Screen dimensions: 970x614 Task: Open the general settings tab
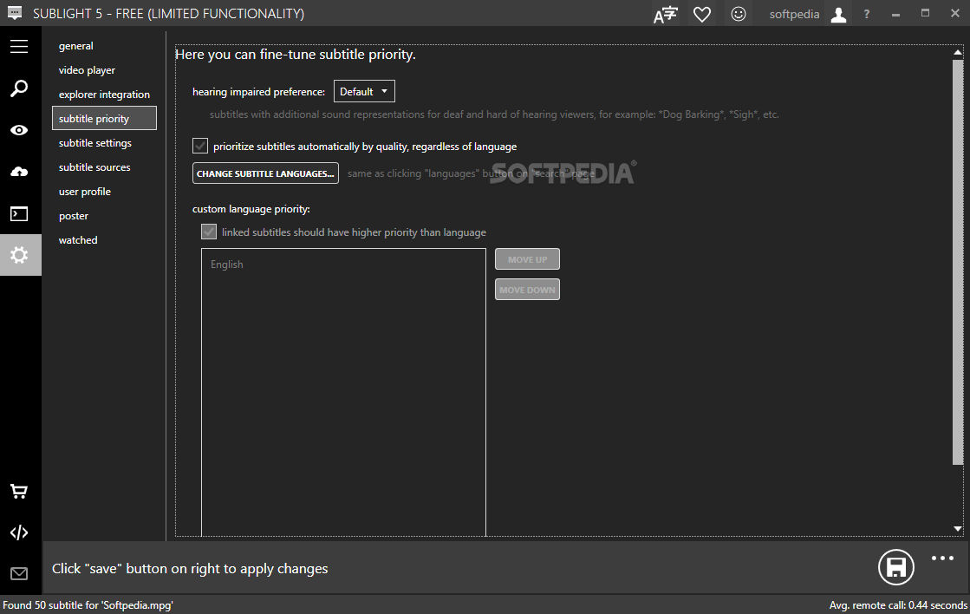[x=76, y=46]
